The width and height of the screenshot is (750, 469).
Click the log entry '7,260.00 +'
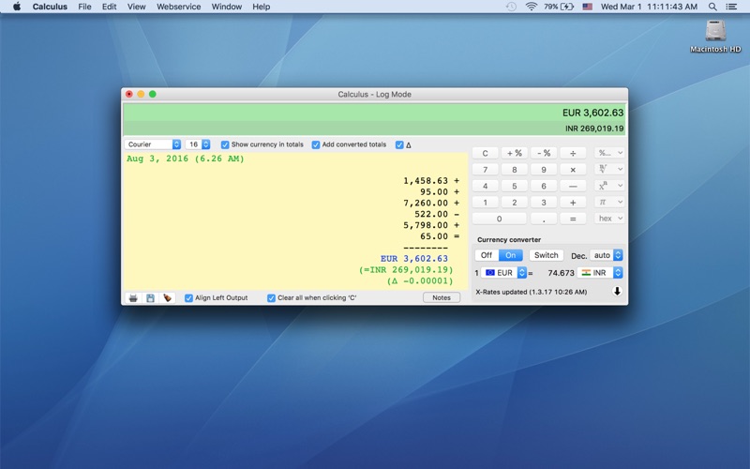(x=431, y=203)
